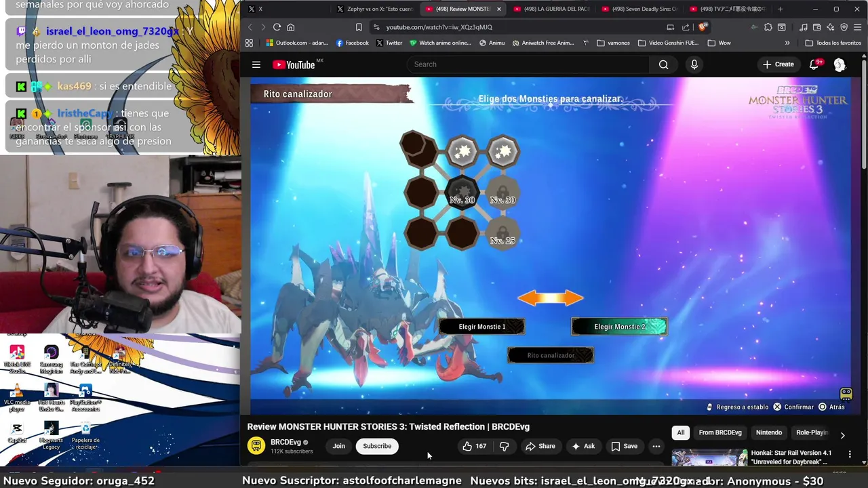Open the Twitter bookmark

pos(389,43)
